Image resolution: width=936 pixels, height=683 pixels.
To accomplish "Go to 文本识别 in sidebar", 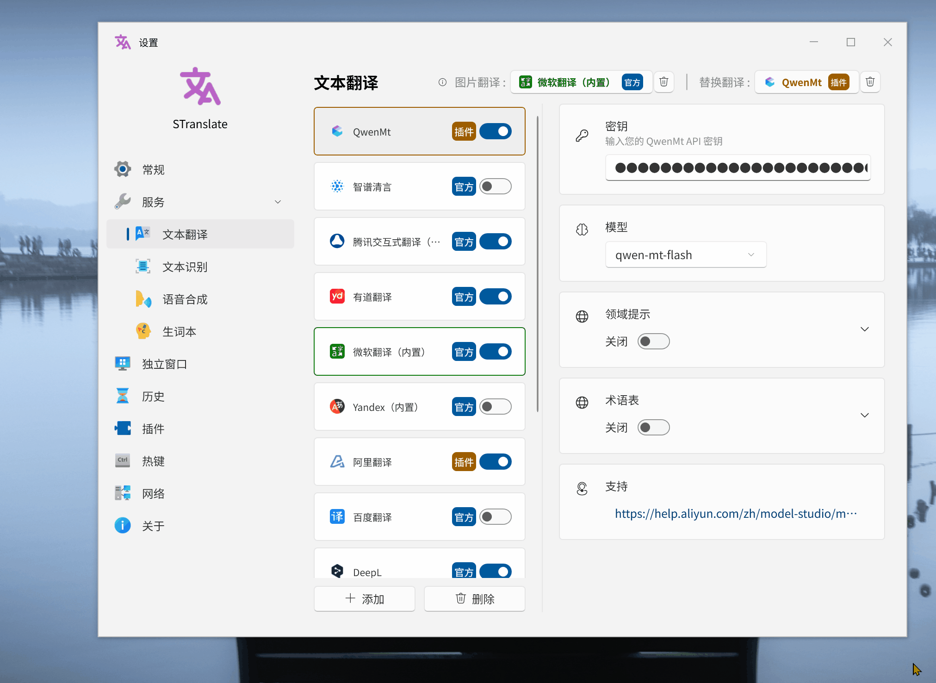I will [x=185, y=267].
